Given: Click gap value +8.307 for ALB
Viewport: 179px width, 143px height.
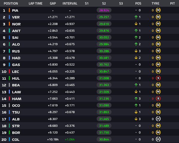Looking at the screenshot, I should (x=53, y=119).
